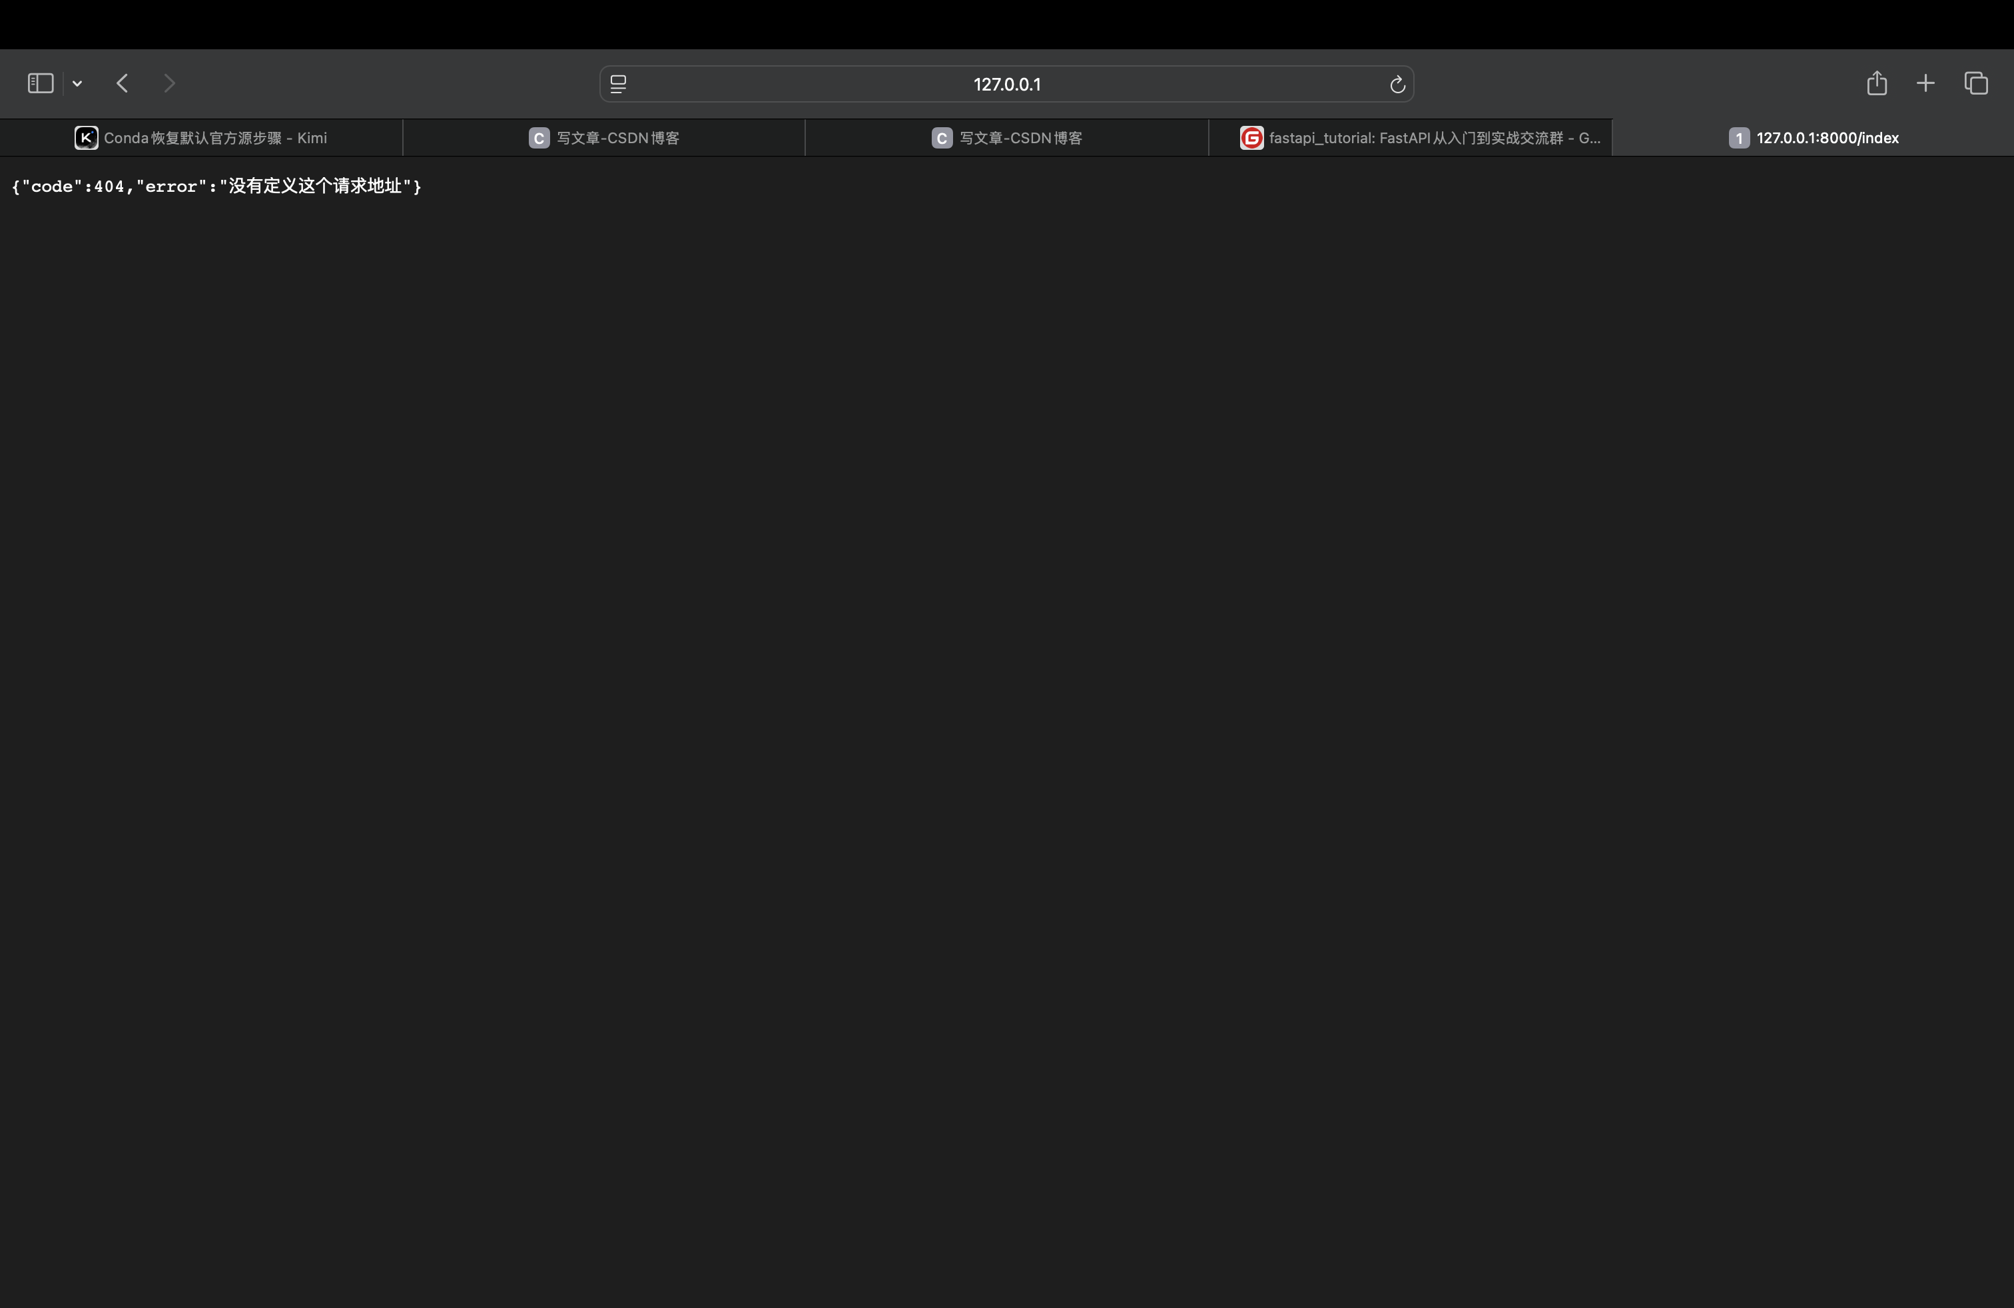Click the 127.0.0.1 address bar
The image size is (2014, 1308).
[x=1006, y=85]
